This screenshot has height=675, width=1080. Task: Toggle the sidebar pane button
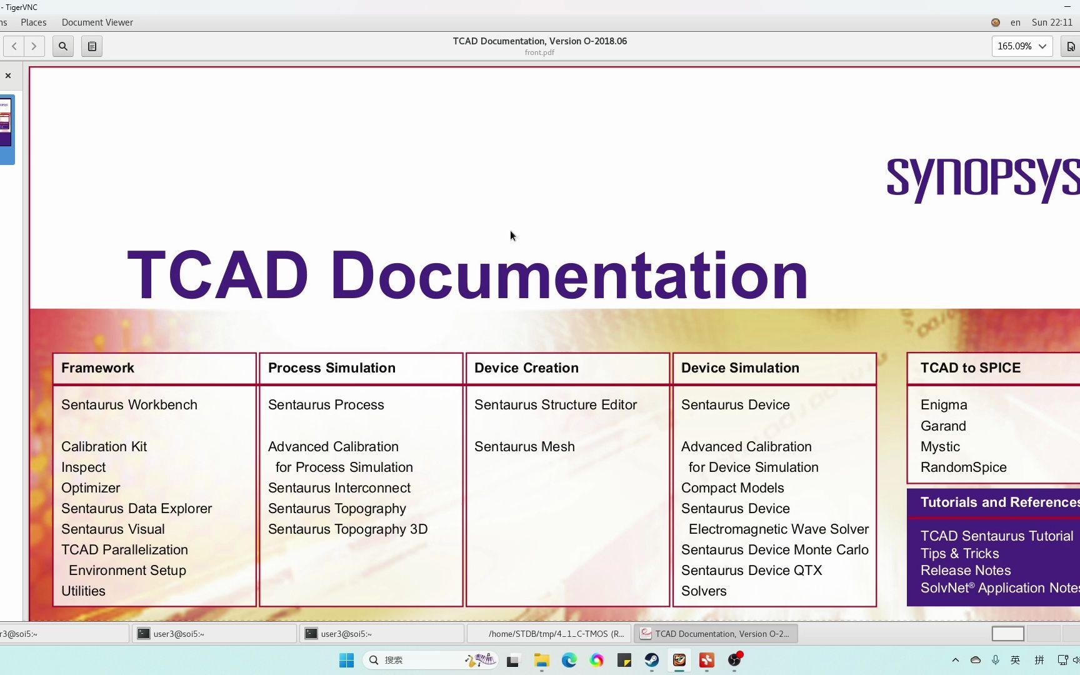(x=92, y=46)
